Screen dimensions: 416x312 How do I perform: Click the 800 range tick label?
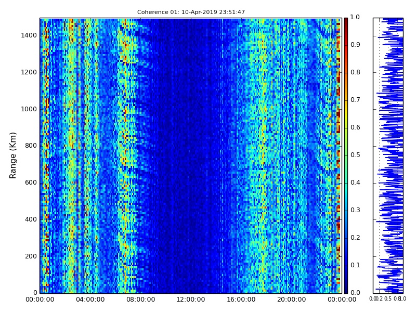tap(31, 146)
